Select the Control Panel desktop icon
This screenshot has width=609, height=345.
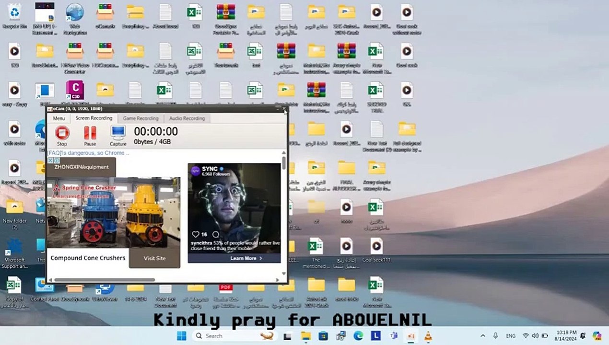[45, 289]
